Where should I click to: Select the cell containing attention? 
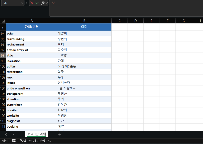point(32,99)
